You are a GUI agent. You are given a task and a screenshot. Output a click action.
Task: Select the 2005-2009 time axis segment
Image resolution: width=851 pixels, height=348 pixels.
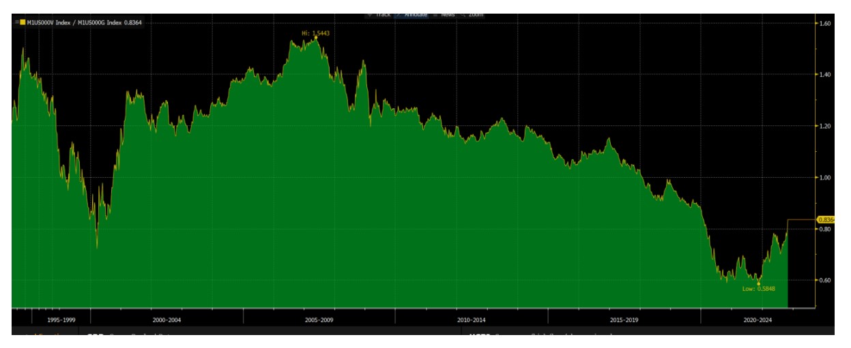[319, 319]
